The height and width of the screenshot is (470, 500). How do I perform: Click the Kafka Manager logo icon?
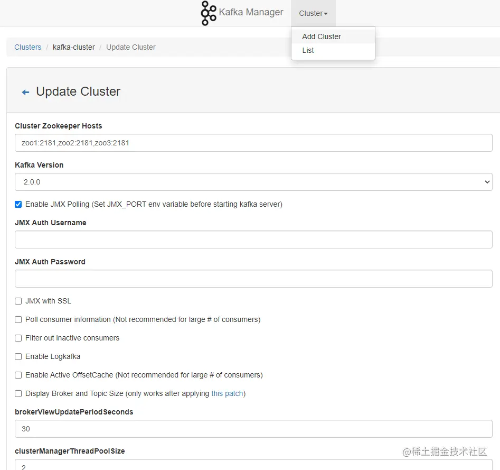[x=208, y=12]
